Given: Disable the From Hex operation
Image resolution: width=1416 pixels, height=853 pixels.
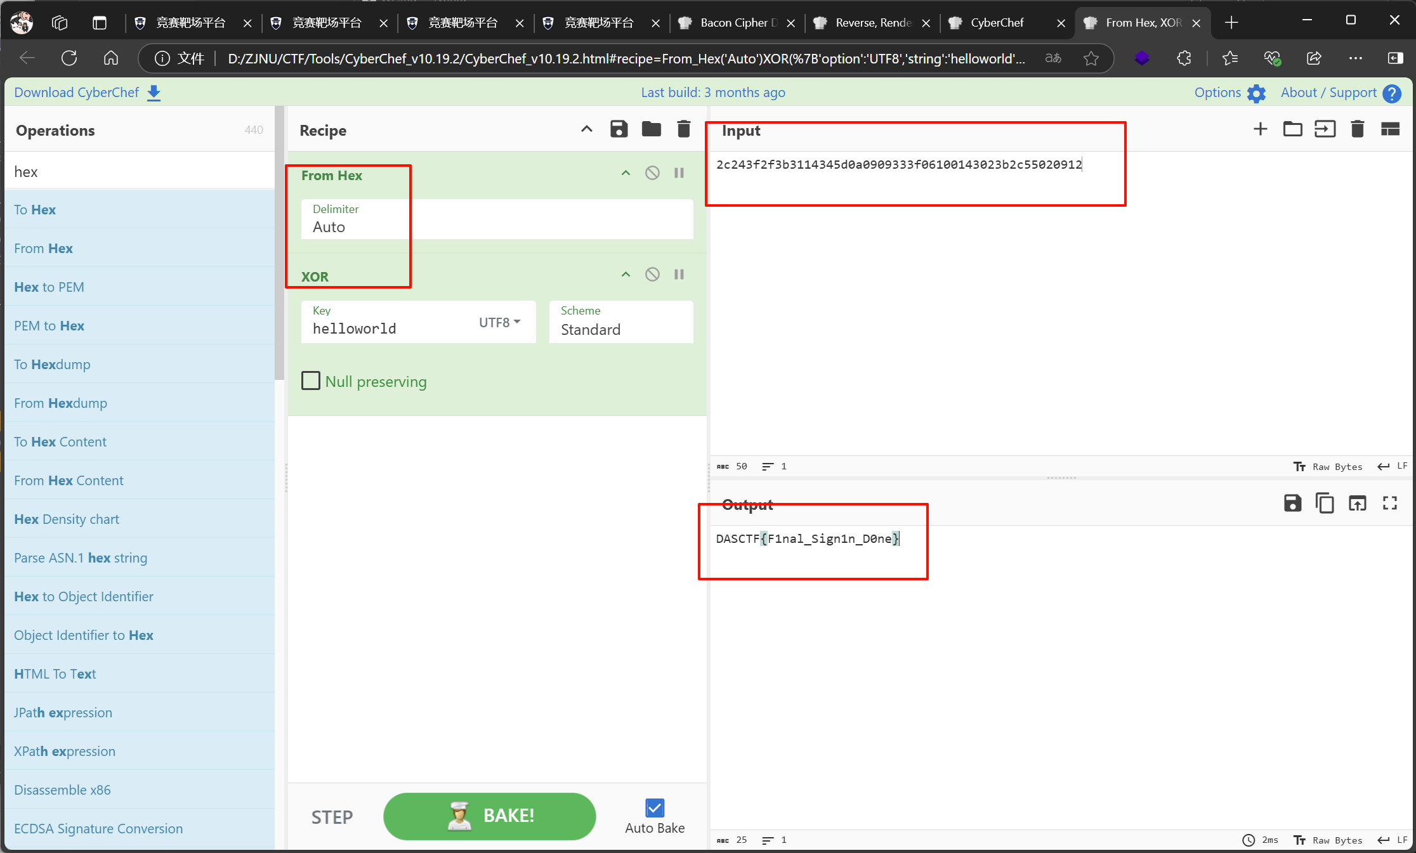Looking at the screenshot, I should pyautogui.click(x=652, y=173).
